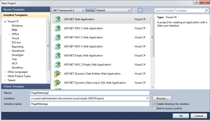Open the Recent Templates section
The width and height of the screenshot is (211, 121).
point(26,9)
